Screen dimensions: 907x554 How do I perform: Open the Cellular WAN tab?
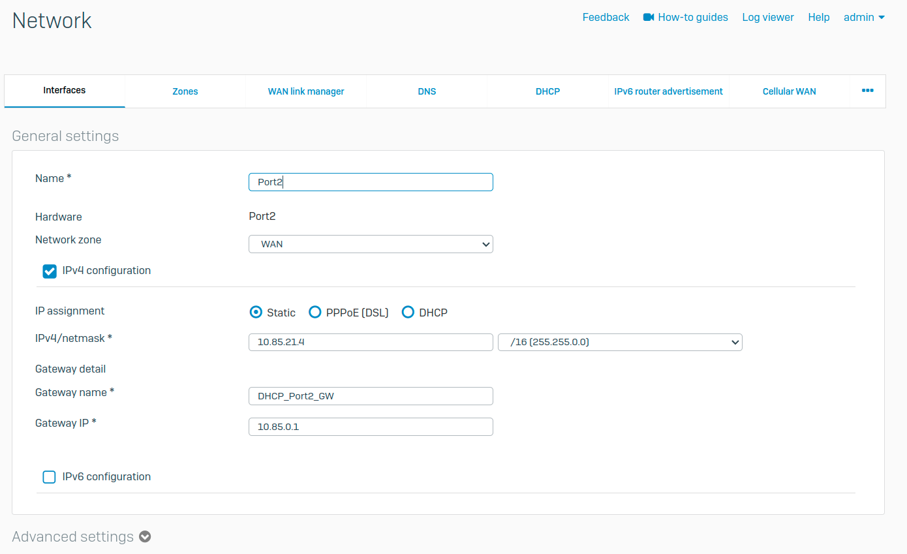pyautogui.click(x=789, y=91)
